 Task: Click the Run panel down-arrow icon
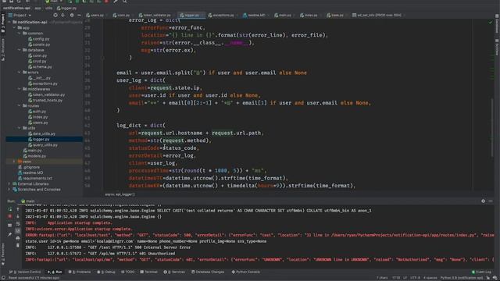point(18,216)
